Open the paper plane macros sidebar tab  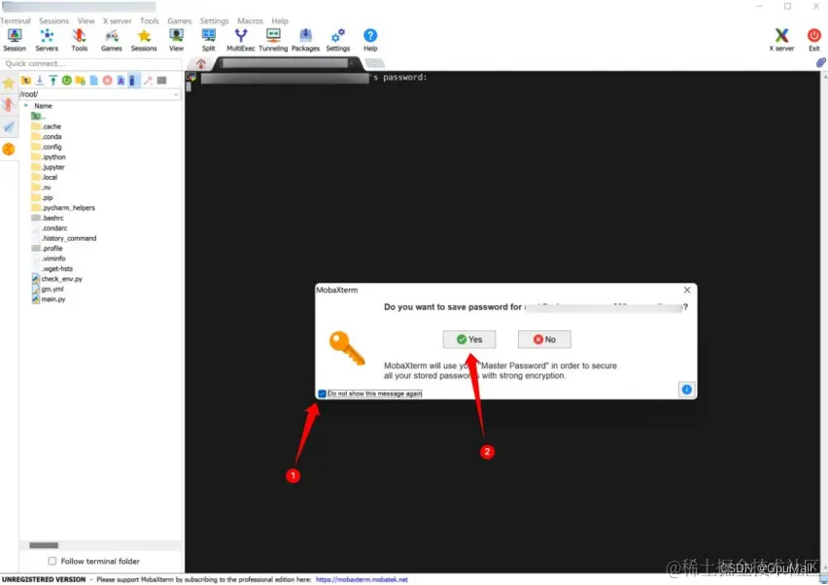9,126
